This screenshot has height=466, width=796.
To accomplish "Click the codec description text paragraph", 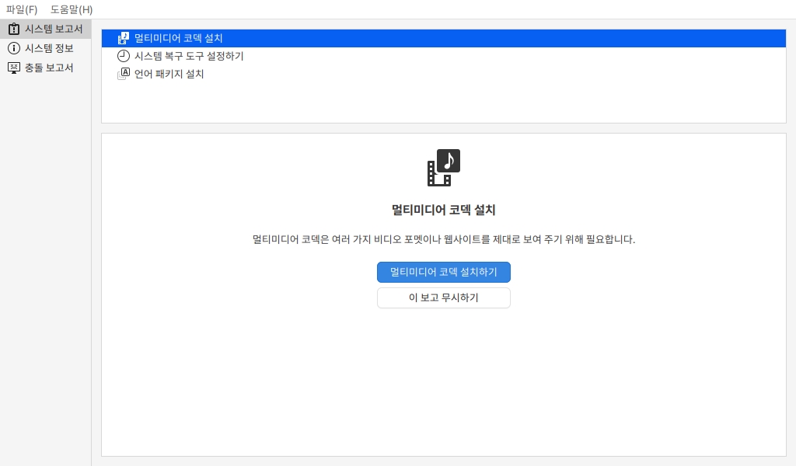I will (444, 239).
